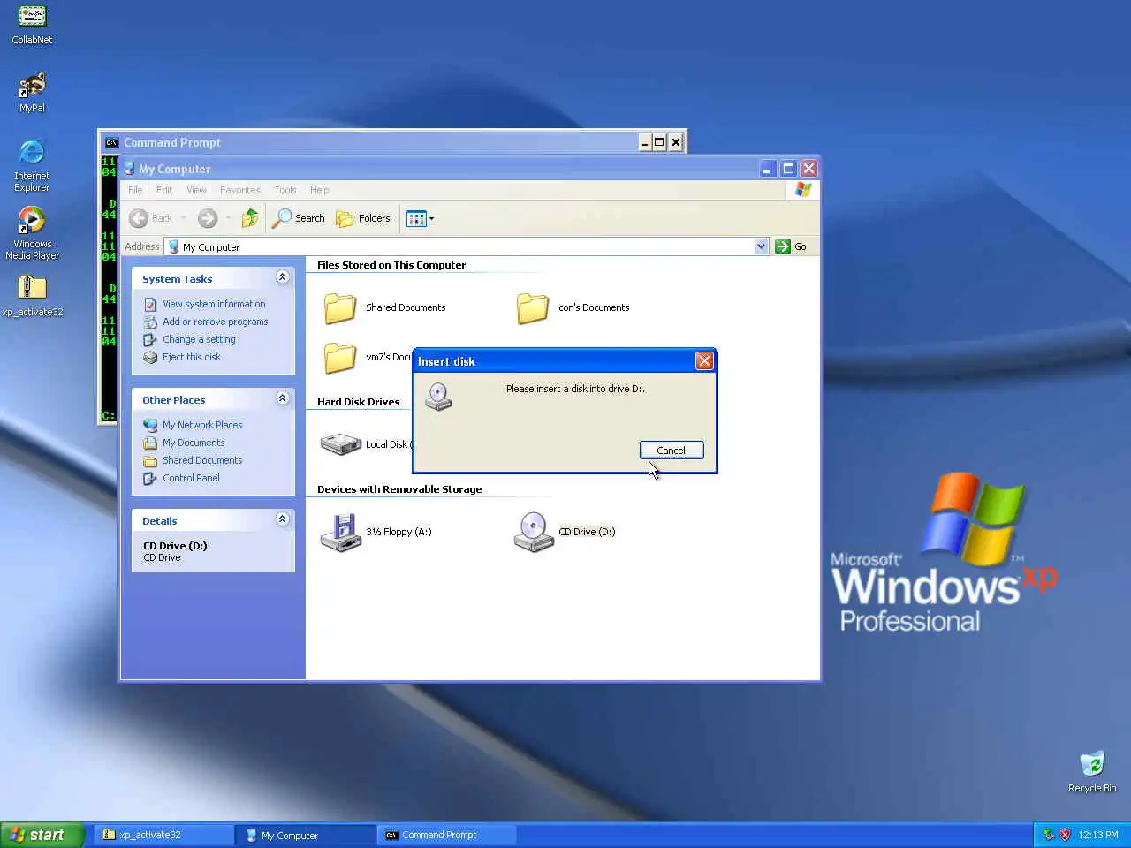Collapse the Other Places panel

(x=283, y=398)
